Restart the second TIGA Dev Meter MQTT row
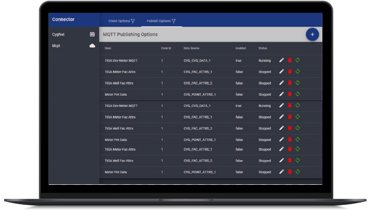 click(x=297, y=105)
